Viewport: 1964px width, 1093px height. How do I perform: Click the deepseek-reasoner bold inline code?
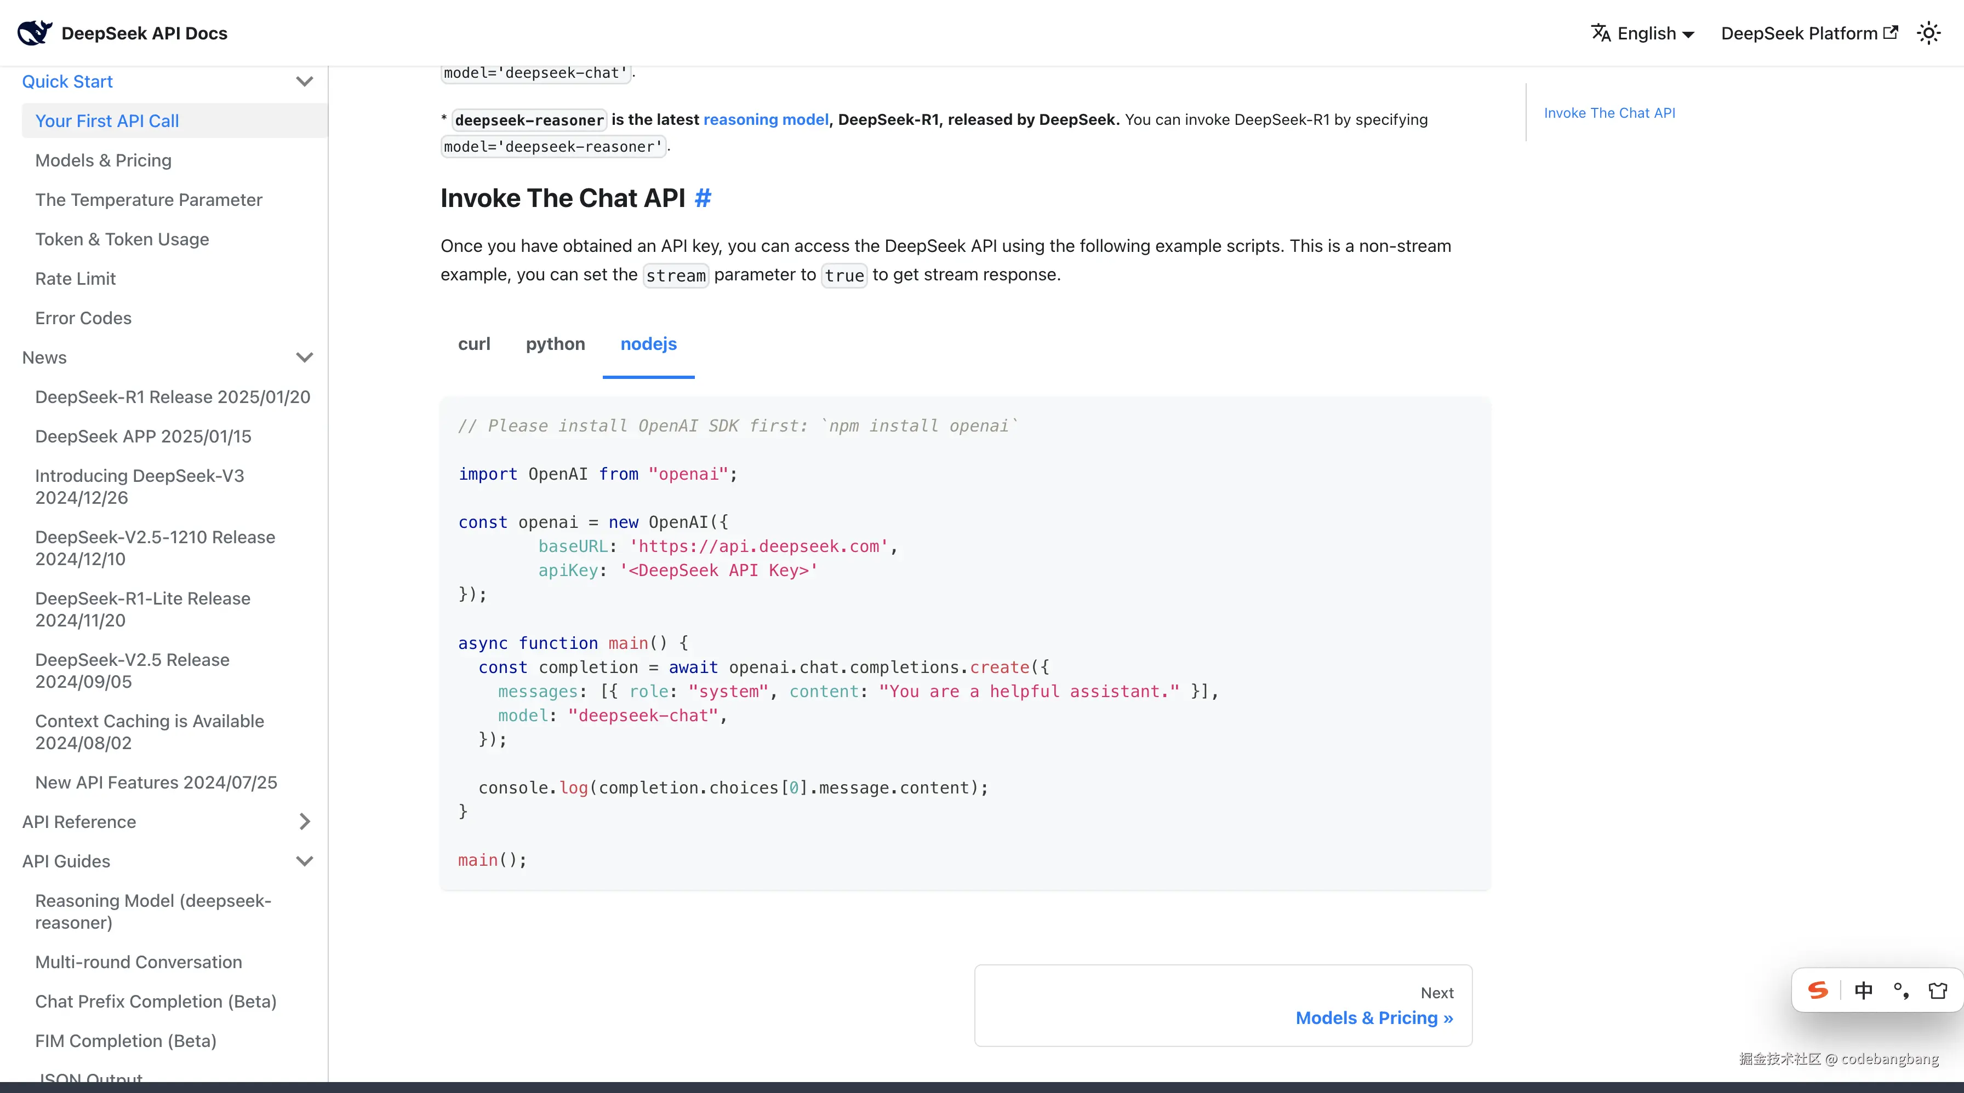pyautogui.click(x=529, y=120)
